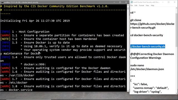This screenshot has width=178, height=100.
Task: Click the 1.2 container host Hardened line
Action: (x=49, y=39)
